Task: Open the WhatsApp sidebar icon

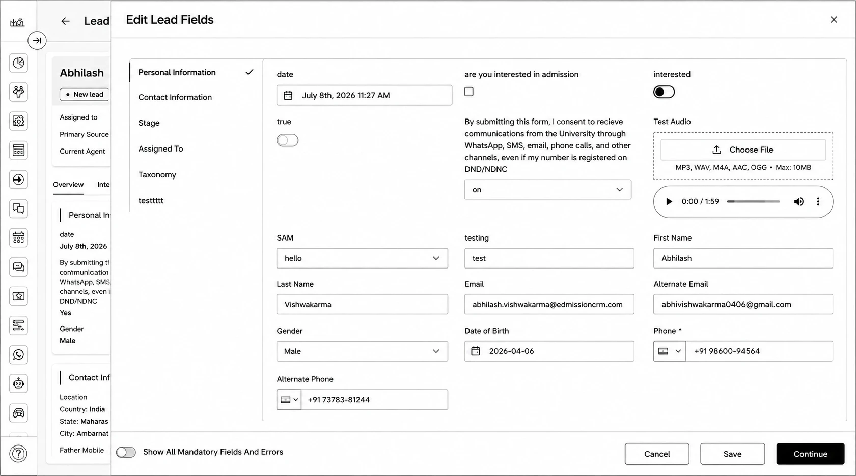Action: coord(18,354)
